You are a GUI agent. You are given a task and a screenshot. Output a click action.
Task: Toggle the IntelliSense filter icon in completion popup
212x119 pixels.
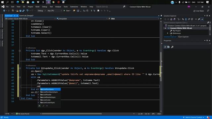click(x=39, y=106)
